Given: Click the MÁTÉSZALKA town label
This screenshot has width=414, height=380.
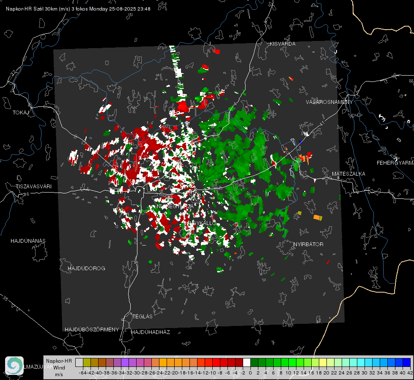Looking at the screenshot, I should pyautogui.click(x=348, y=174).
